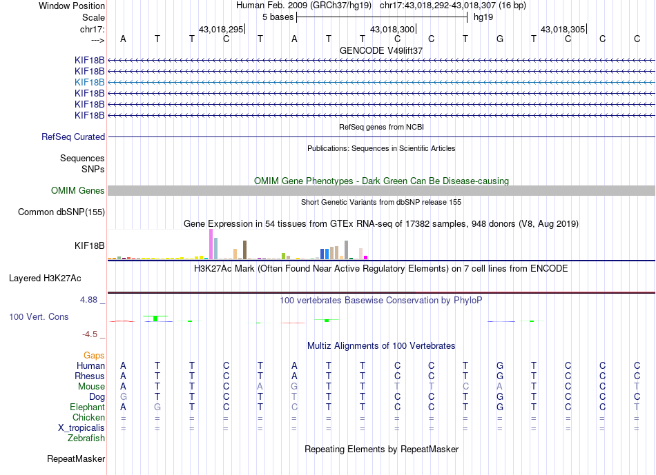Select 'Publications: Sequences in Scientific Articles' title
This screenshot has width=656, height=475.
[381, 148]
